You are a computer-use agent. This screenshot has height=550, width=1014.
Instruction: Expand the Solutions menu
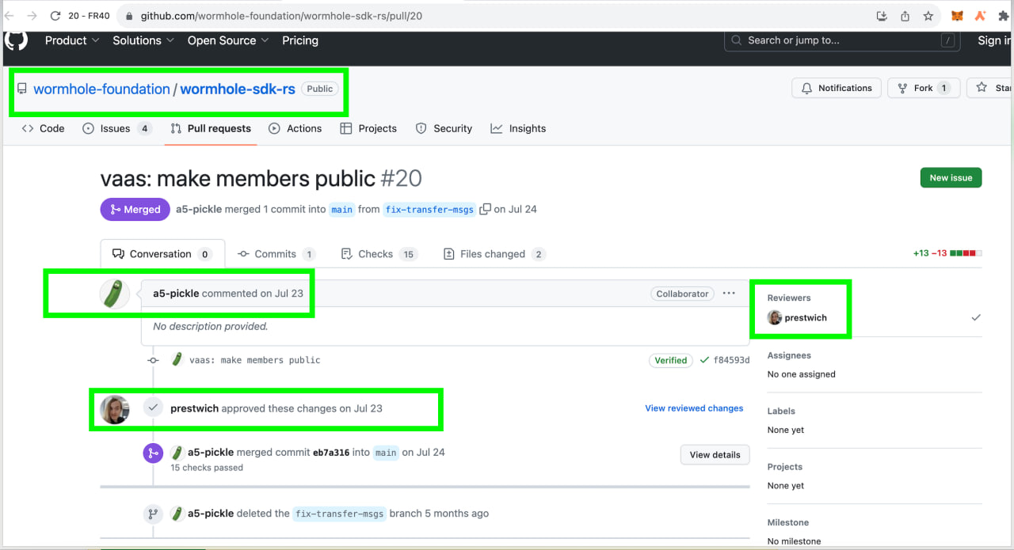pyautogui.click(x=143, y=40)
